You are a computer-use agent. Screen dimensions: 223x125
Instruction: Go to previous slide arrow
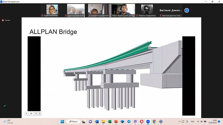(x=26, y=113)
